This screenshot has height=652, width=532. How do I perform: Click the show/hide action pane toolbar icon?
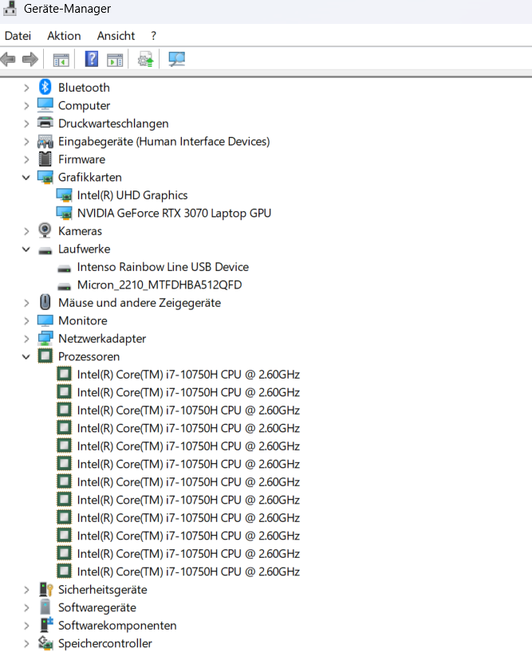tap(115, 60)
